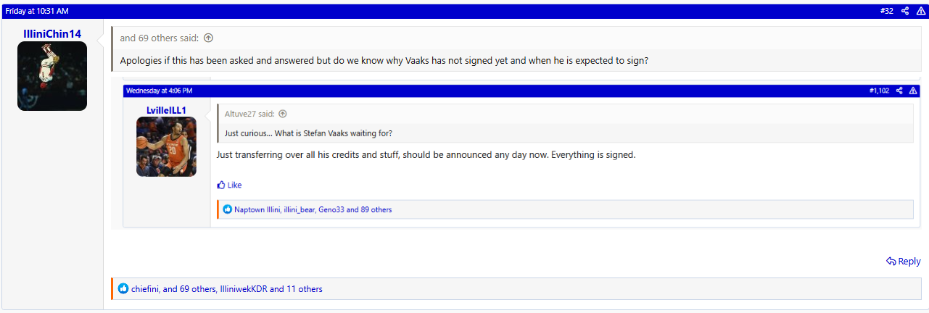Click share icon on post #32
929x313 pixels.
click(x=905, y=11)
